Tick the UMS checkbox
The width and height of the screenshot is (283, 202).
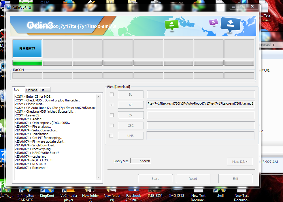(x=111, y=135)
